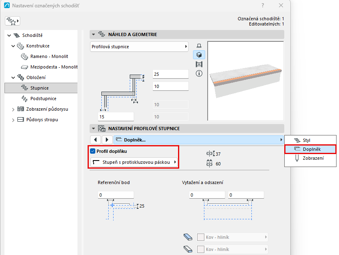Viewport: 339px width, 255px height.
Task: Select the Půdorys stropu tree item
Action: pos(42,120)
